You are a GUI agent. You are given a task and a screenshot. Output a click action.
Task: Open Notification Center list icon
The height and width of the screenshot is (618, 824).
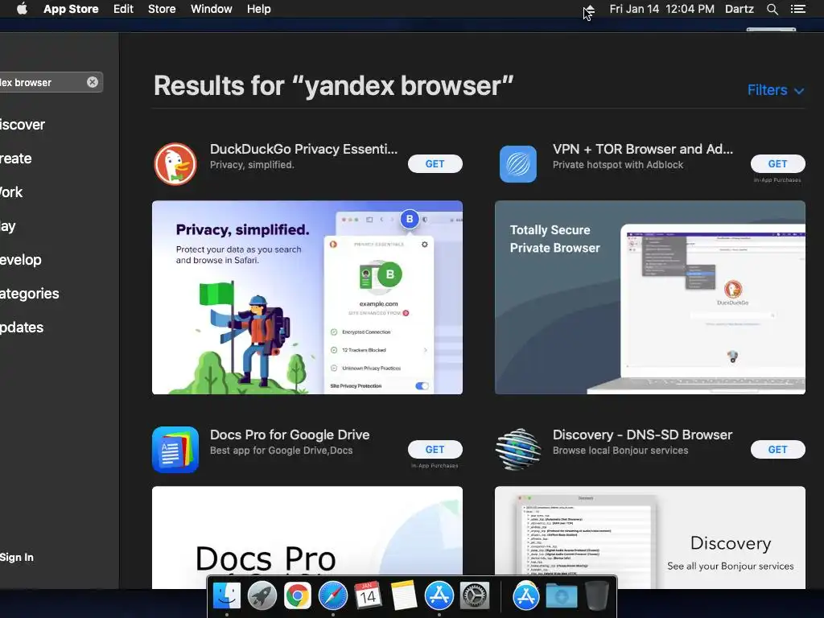tap(797, 9)
